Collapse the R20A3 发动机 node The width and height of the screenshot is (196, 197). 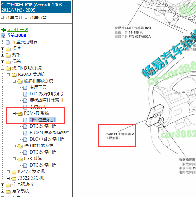(8, 75)
